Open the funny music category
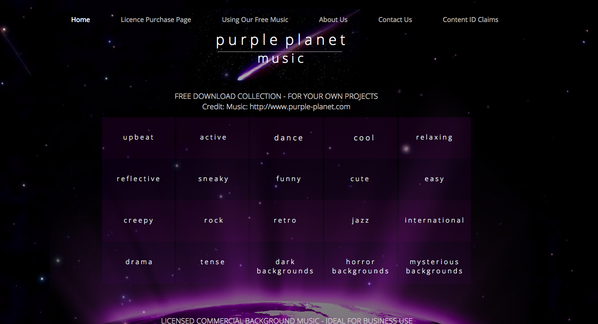598x324 pixels. point(288,179)
